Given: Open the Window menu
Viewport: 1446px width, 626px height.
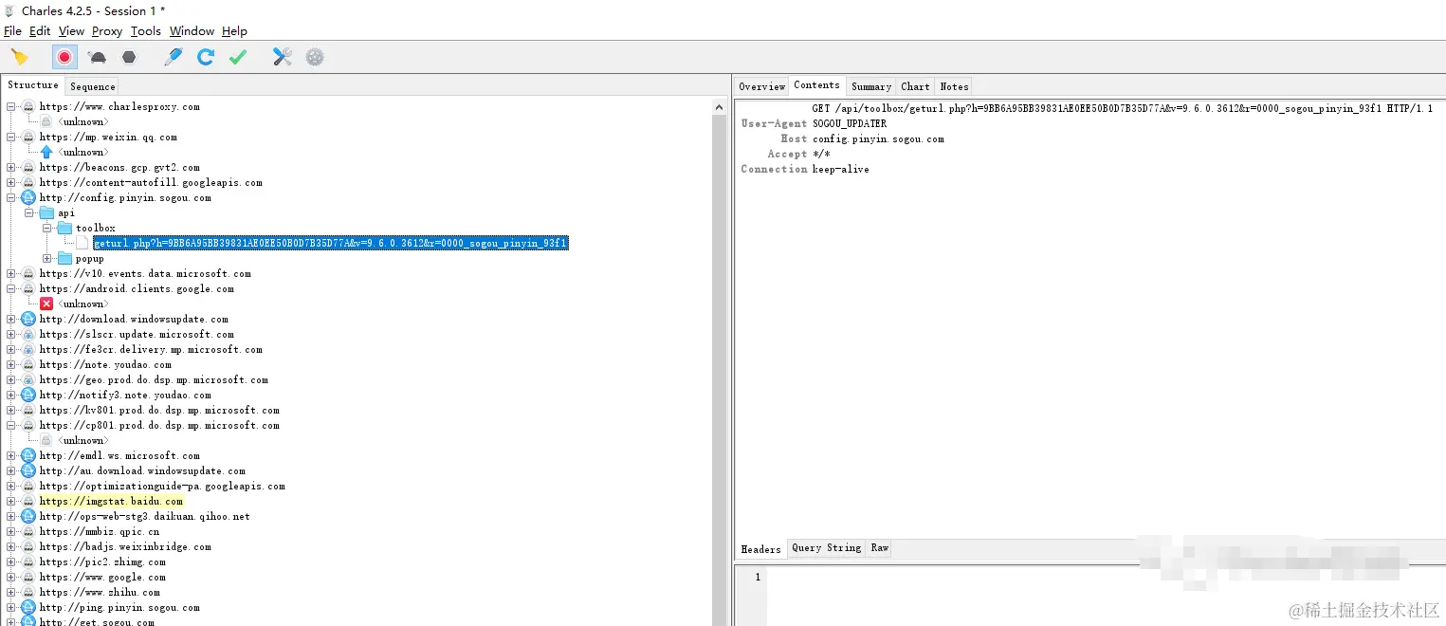Looking at the screenshot, I should tap(192, 31).
